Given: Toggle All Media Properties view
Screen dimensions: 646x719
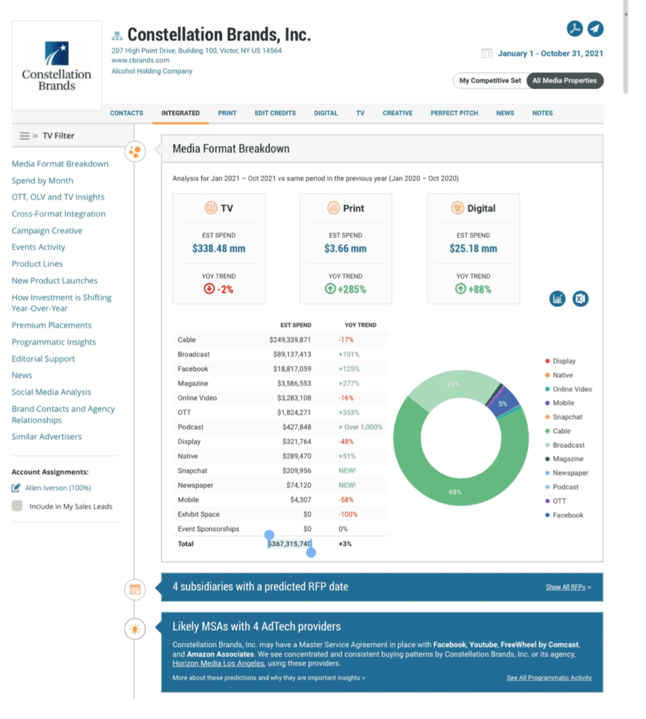Looking at the screenshot, I should click(565, 81).
